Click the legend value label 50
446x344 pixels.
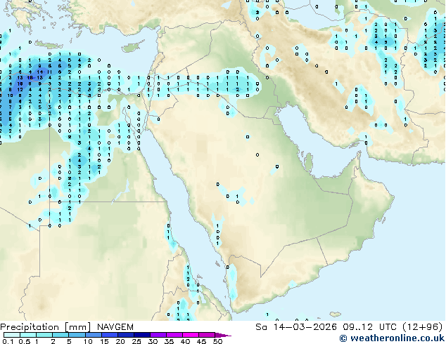(x=218, y=341)
